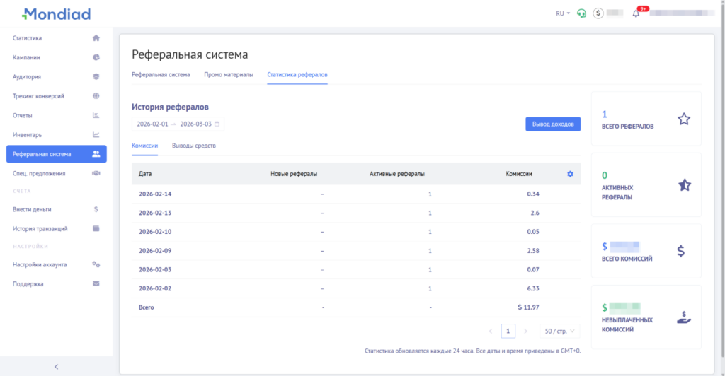
Task: Click the notification bell icon
Action: pyautogui.click(x=636, y=13)
